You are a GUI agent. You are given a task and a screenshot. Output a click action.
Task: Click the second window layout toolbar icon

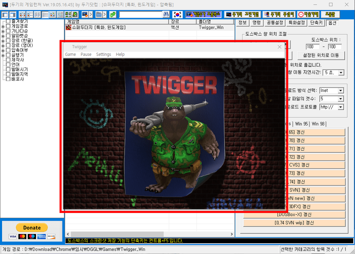(13, 15)
